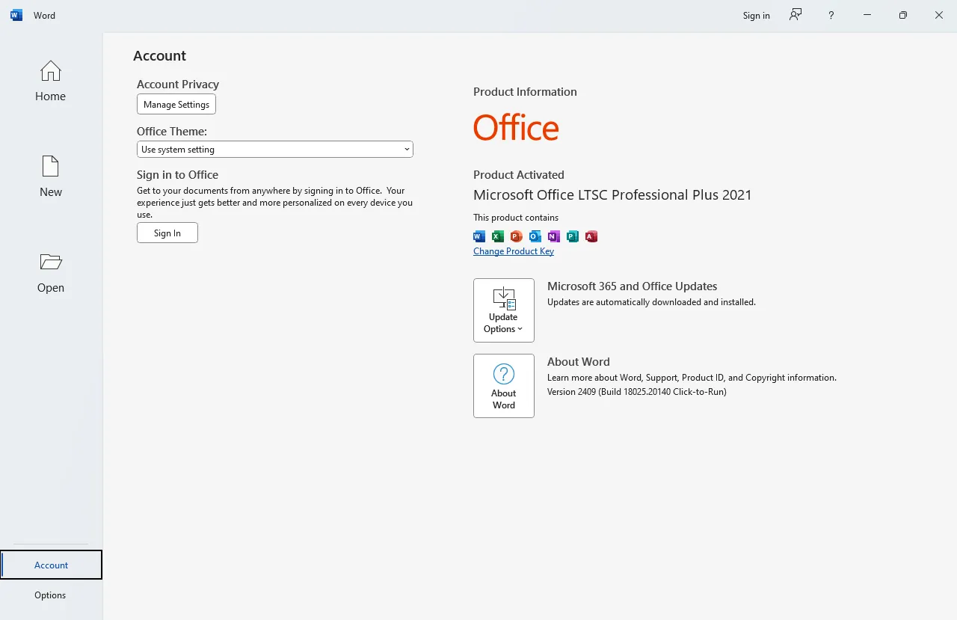Open the Update Options menu button
The image size is (957, 620).
point(504,310)
